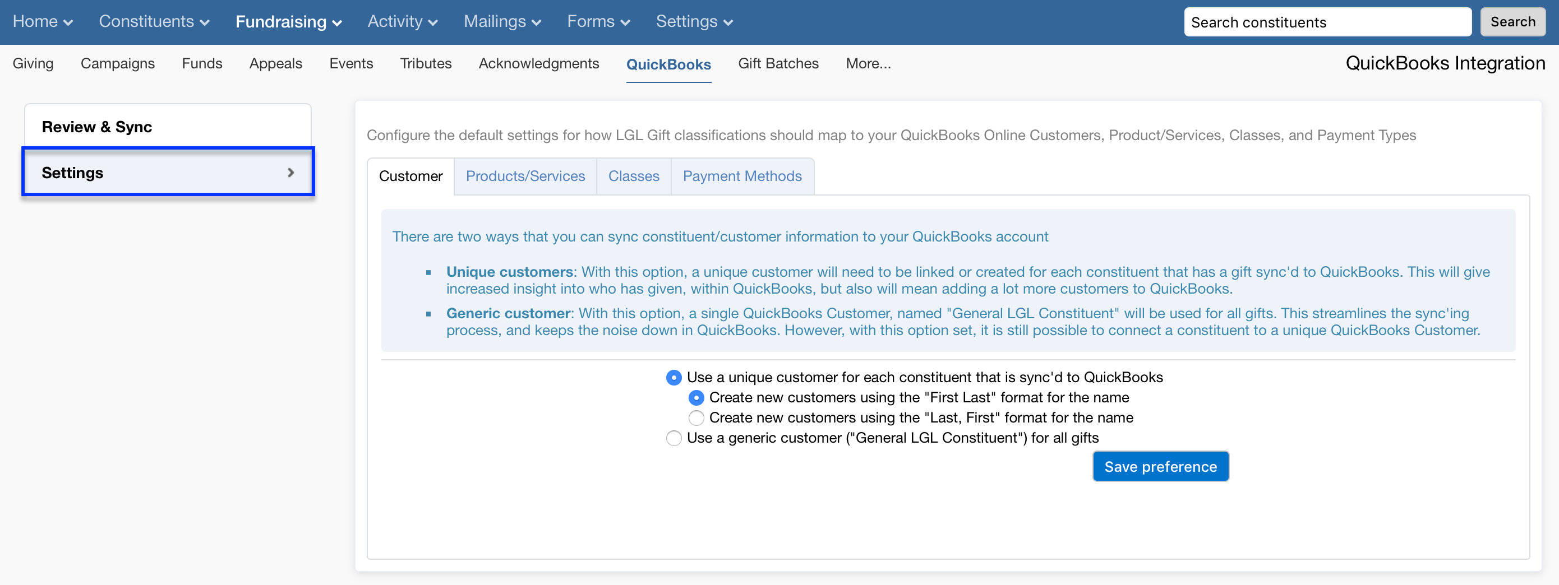The image size is (1559, 585).
Task: Select unique customer for each constituent option
Action: coord(674,377)
